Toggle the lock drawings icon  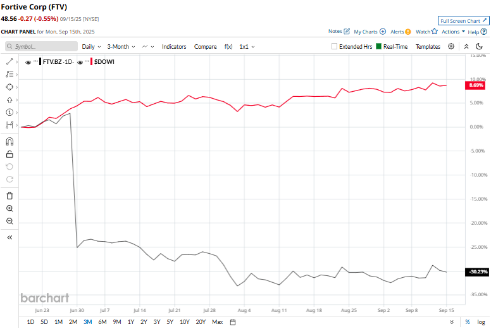point(9,154)
